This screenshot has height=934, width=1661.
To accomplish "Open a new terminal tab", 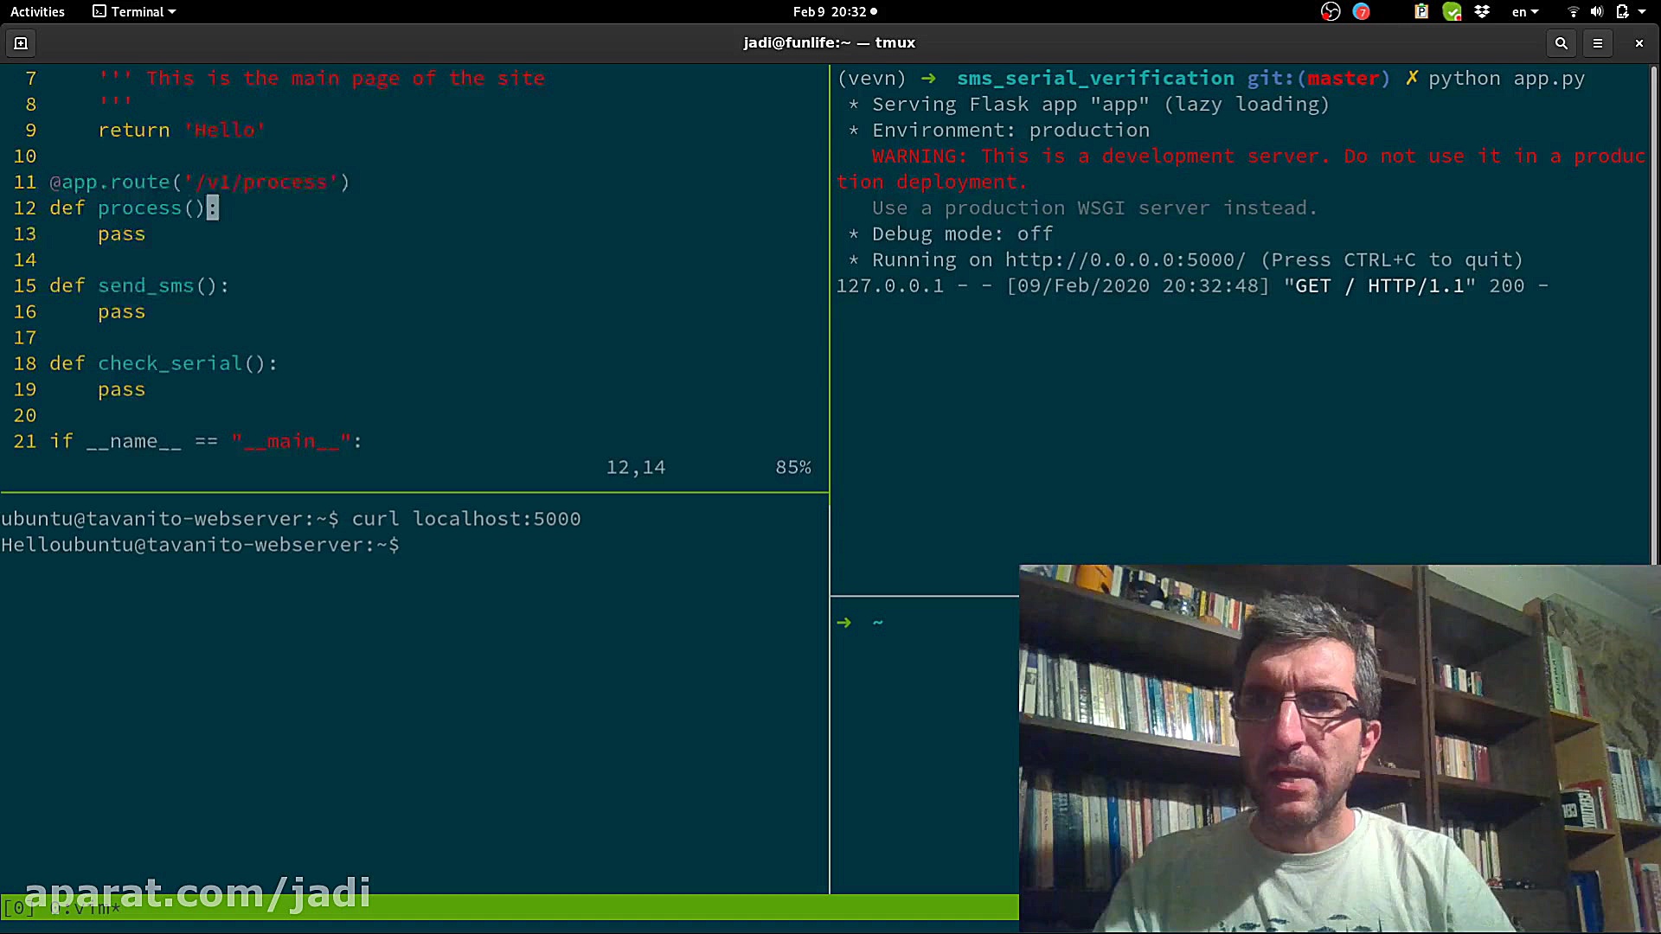I will [21, 43].
